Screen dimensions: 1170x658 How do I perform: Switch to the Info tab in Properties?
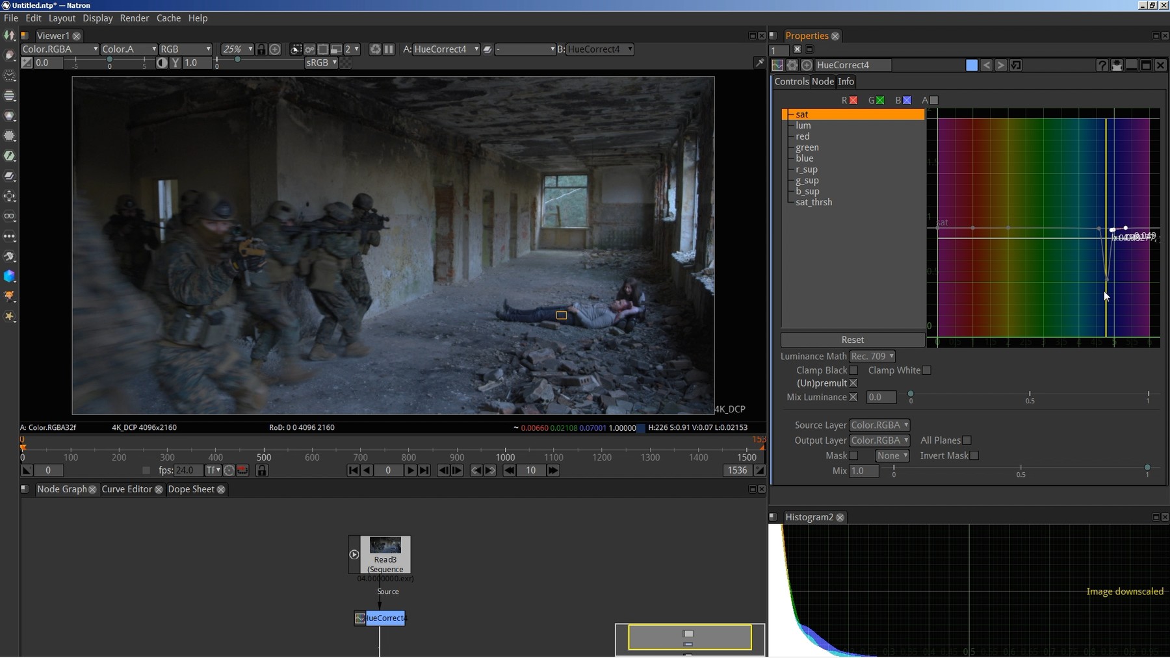pyautogui.click(x=846, y=81)
